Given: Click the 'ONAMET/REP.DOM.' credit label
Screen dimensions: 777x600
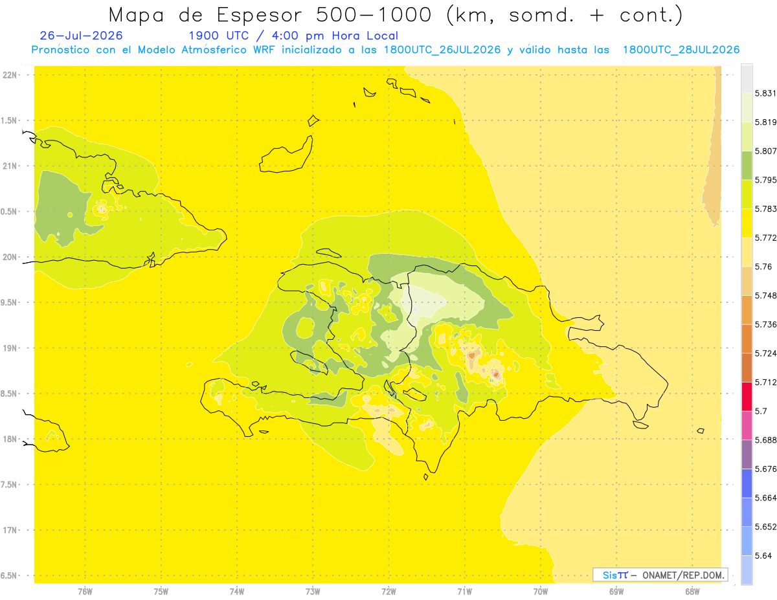Looking at the screenshot, I should click(x=684, y=575).
